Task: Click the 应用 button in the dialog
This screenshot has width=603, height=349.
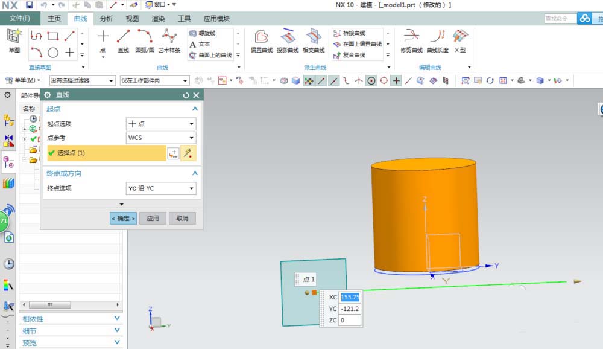Action: (x=153, y=219)
